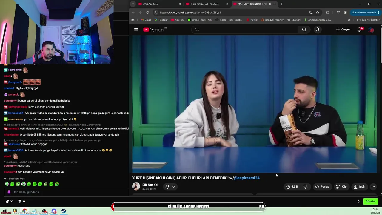Open the ChatGPT bookmark
382x215 pixels.
point(294,20)
